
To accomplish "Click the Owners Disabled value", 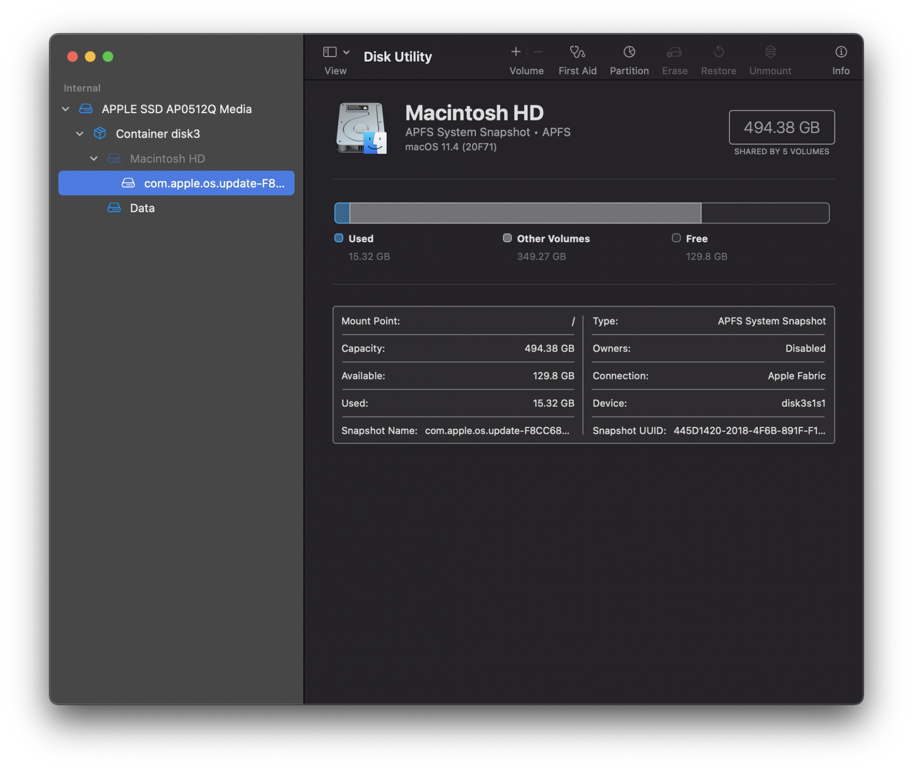I will (x=805, y=349).
